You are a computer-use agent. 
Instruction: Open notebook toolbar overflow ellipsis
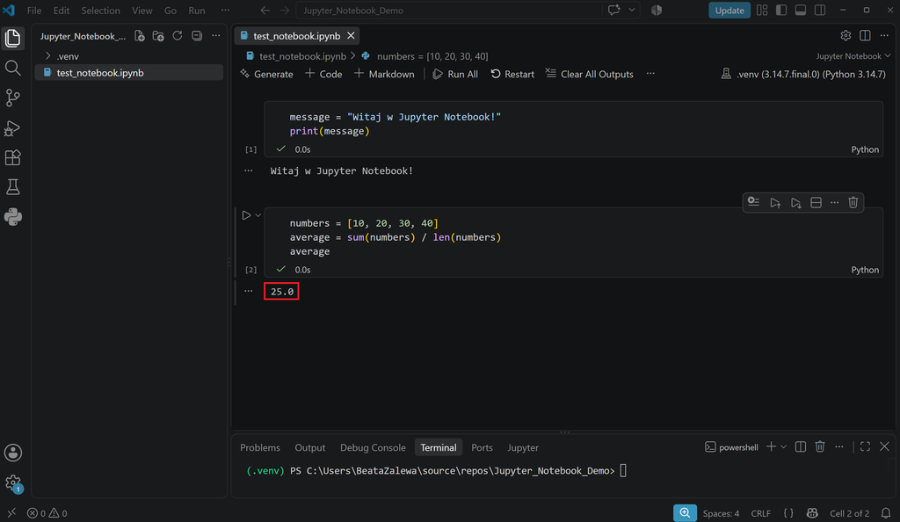pyautogui.click(x=650, y=74)
